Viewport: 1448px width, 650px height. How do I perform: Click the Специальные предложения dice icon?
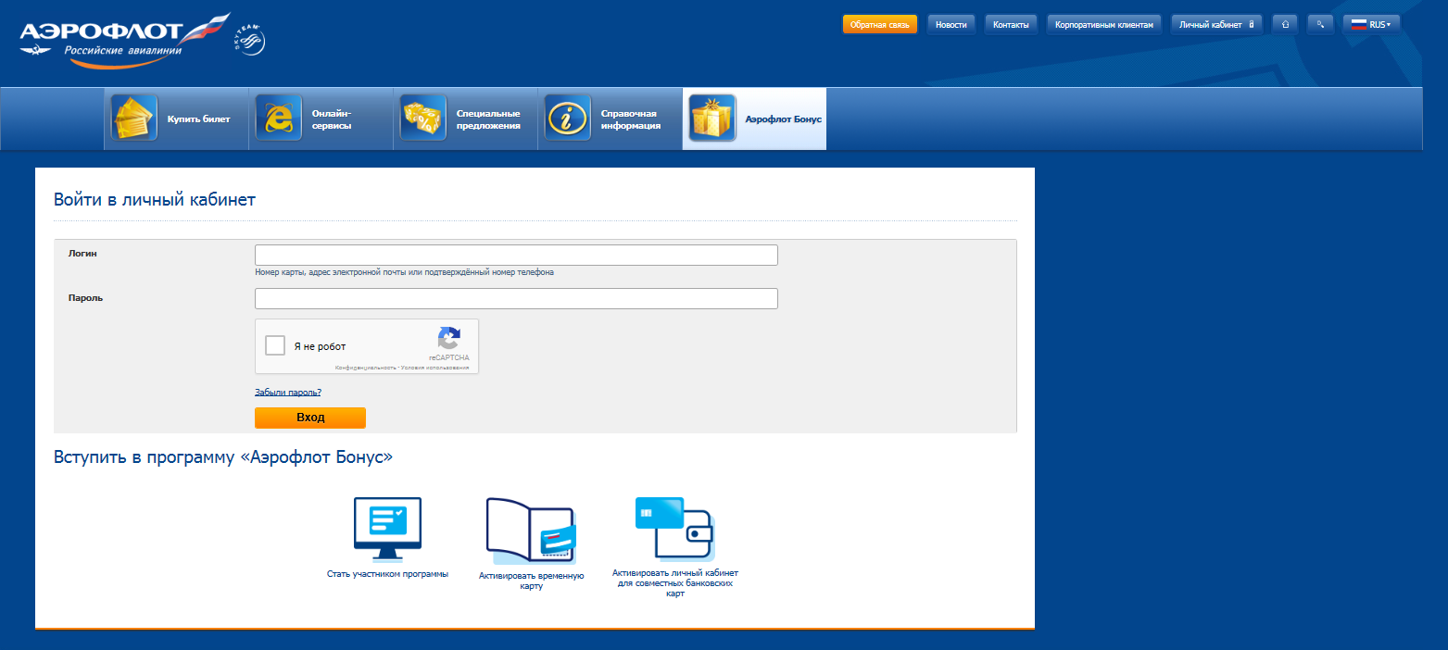[423, 119]
